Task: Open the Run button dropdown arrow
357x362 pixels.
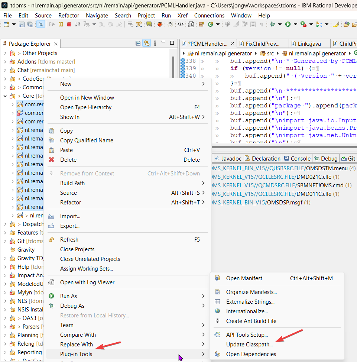Action: 295,24
